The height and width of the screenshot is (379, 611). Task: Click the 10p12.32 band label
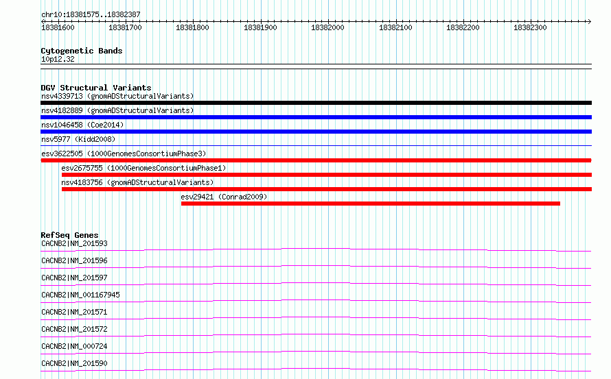58,59
